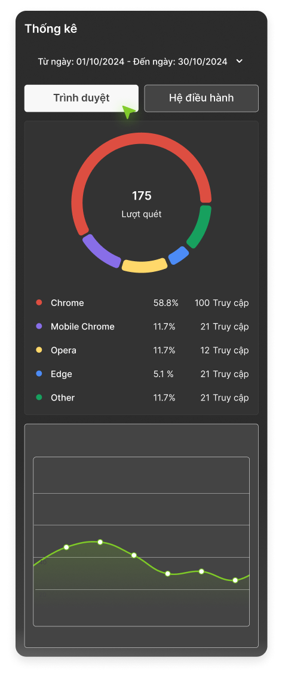Click the lowest data point on line chart

coord(235,580)
